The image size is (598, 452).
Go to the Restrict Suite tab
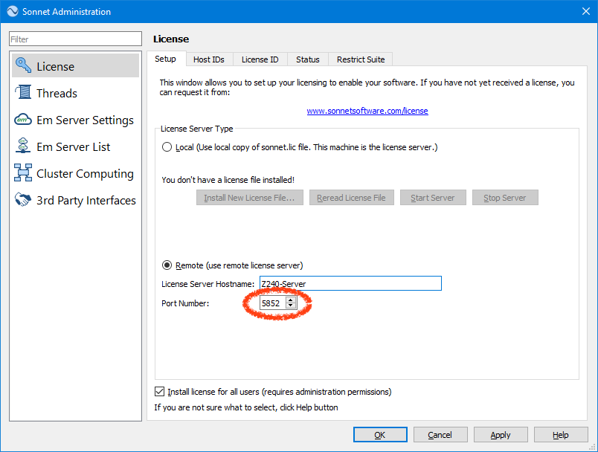point(361,59)
